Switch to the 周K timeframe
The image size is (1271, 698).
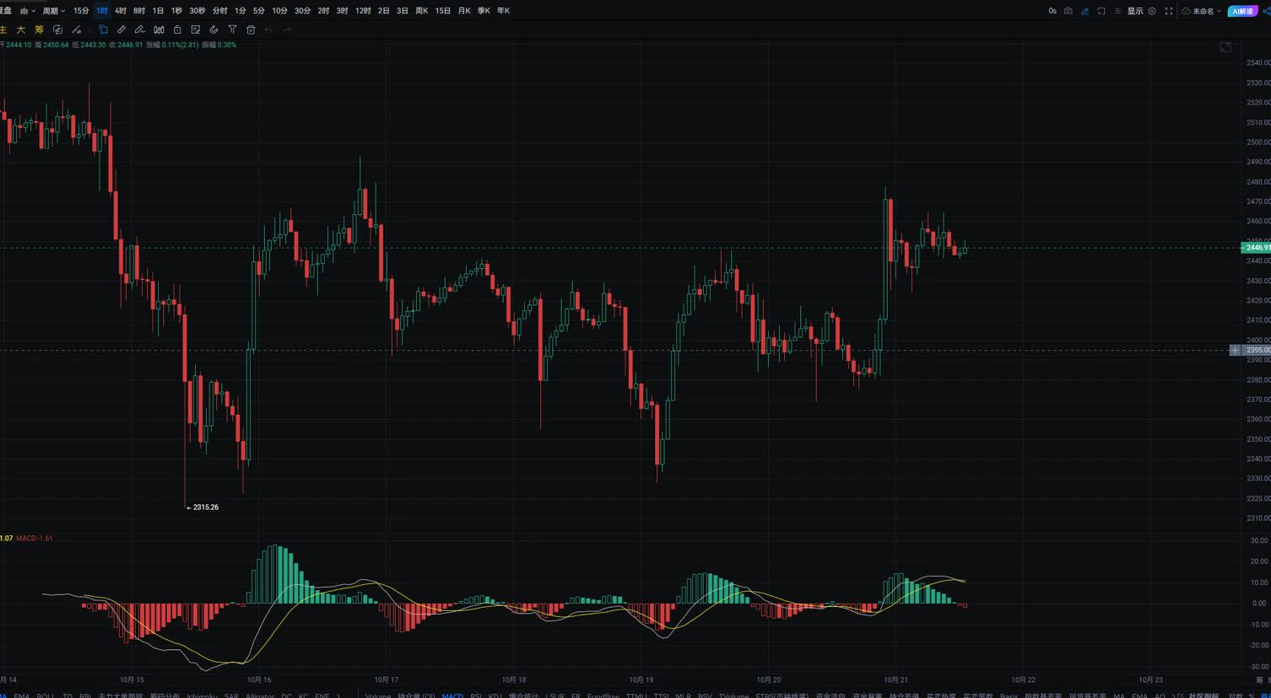click(422, 11)
